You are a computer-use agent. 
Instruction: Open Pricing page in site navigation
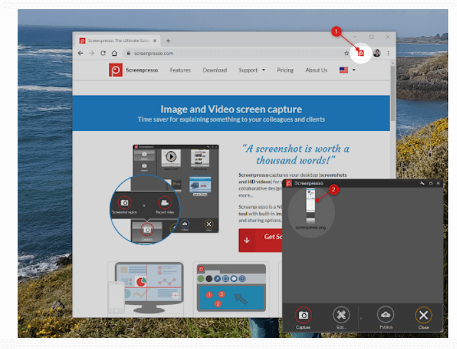pyautogui.click(x=285, y=70)
